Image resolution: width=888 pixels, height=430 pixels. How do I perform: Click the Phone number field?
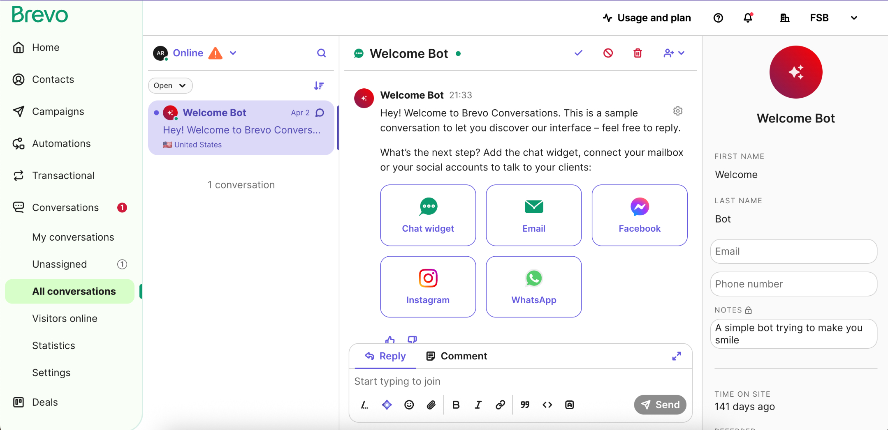[x=793, y=284]
